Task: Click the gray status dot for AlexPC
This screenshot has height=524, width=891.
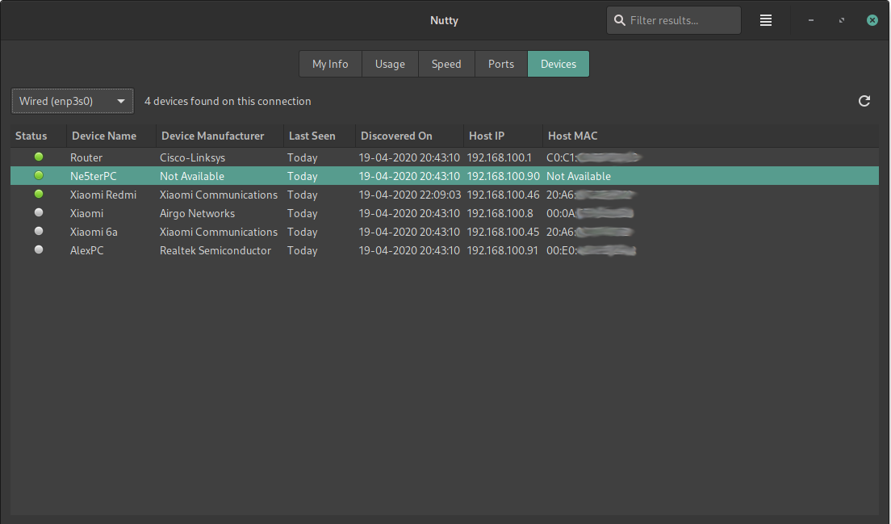Action: point(39,250)
